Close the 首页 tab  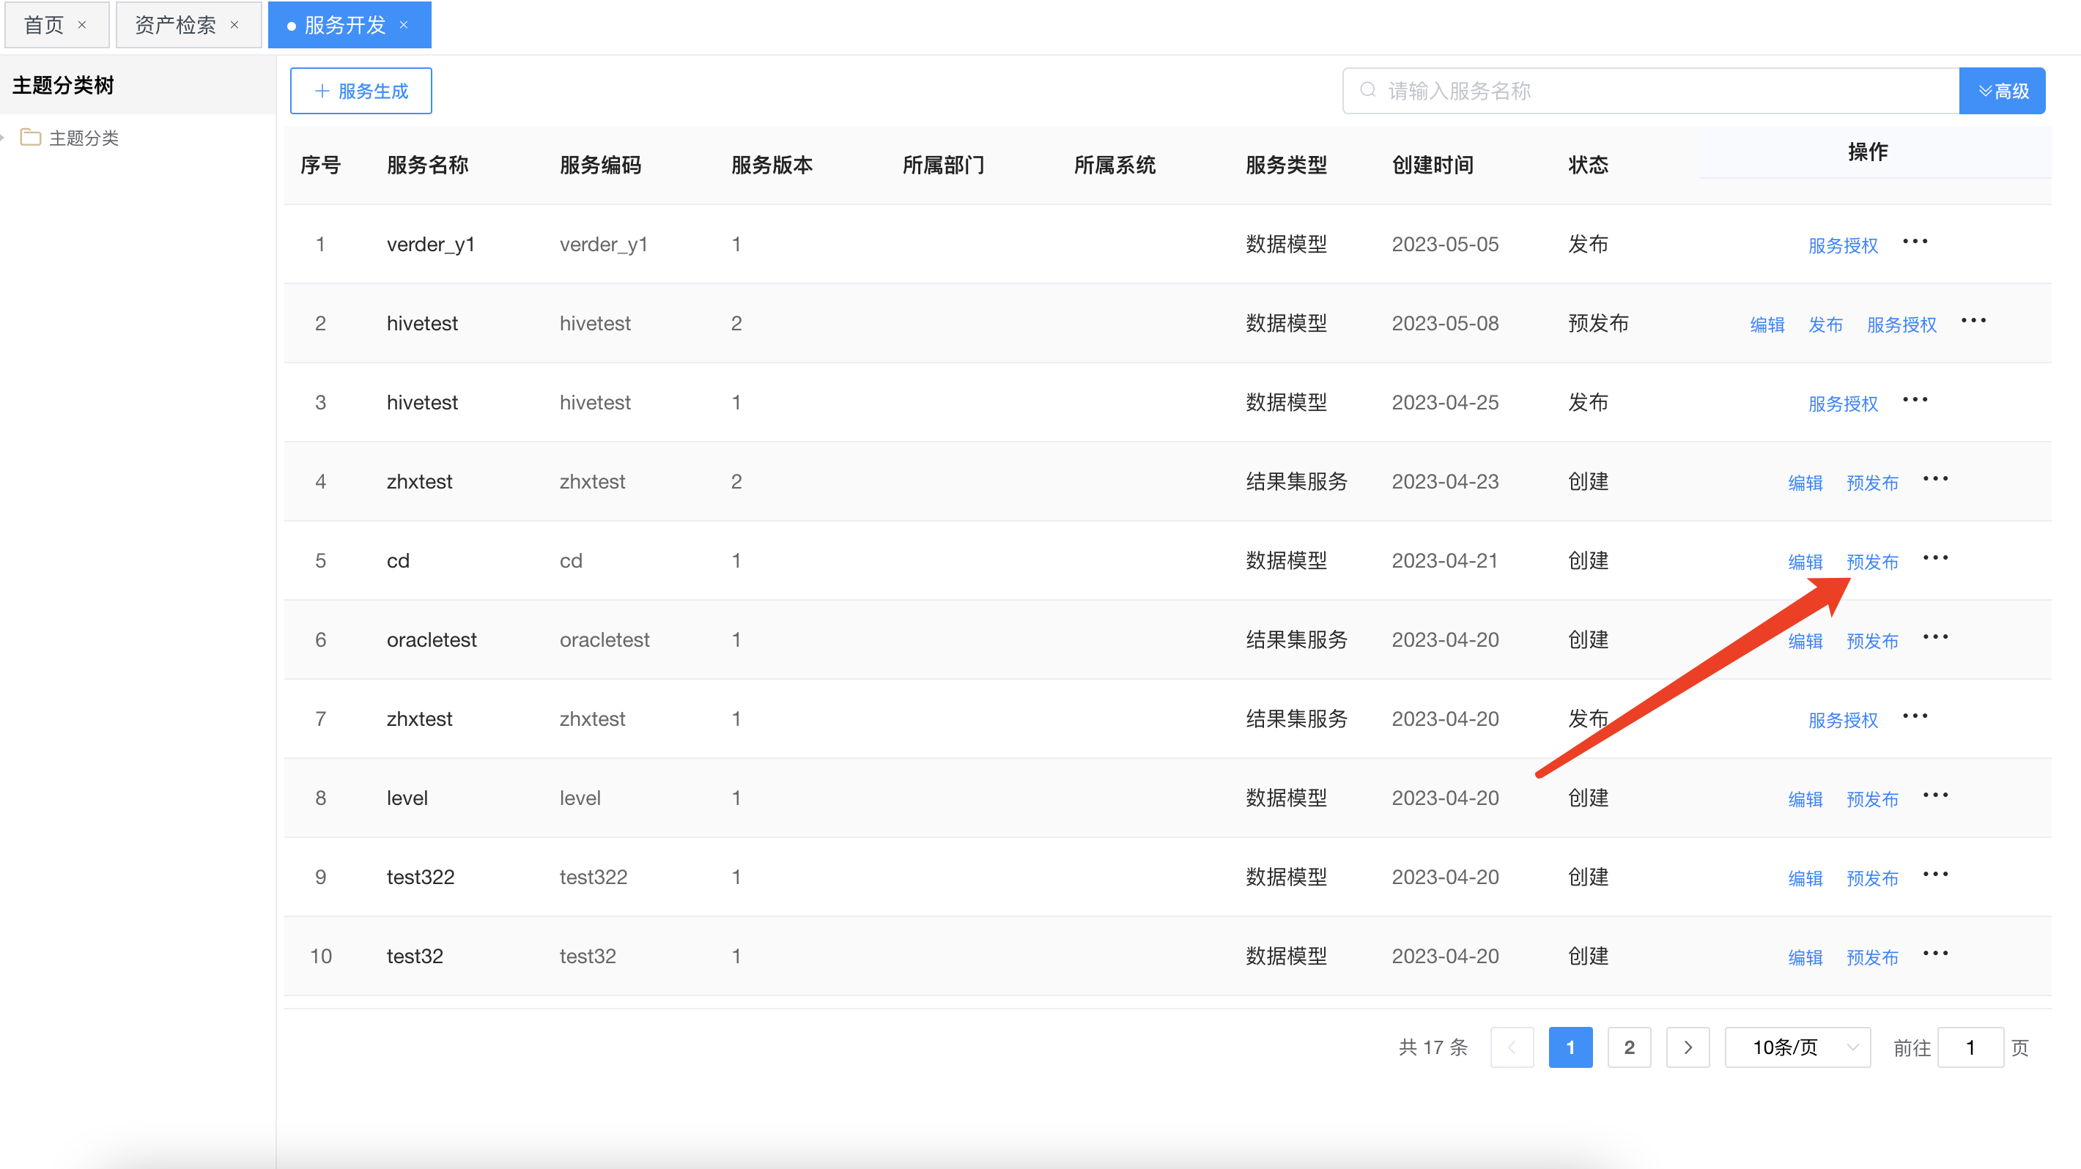(x=81, y=25)
